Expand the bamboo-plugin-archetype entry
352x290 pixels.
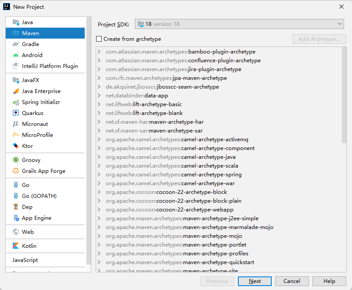click(100, 52)
